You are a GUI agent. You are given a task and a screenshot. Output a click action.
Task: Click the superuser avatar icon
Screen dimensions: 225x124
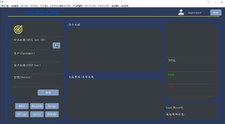[181, 12]
